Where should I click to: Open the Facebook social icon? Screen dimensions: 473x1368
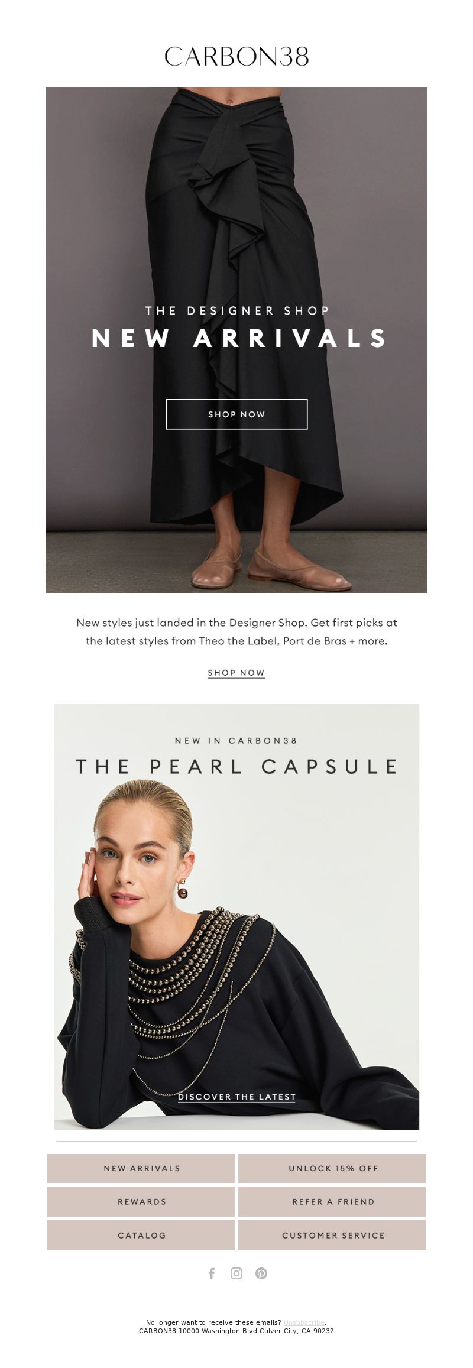[212, 1273]
